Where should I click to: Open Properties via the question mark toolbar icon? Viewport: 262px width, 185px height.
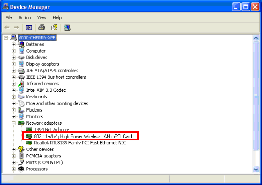point(54,27)
